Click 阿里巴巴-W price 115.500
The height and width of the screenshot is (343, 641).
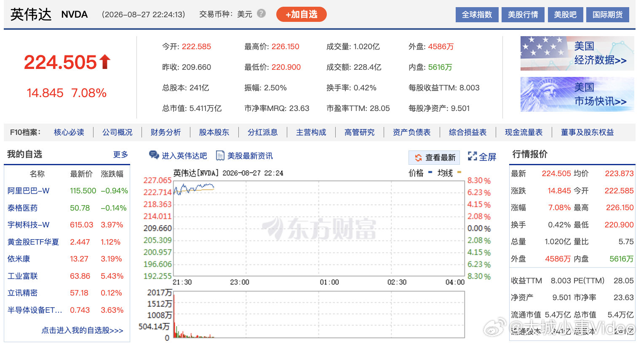pos(83,191)
